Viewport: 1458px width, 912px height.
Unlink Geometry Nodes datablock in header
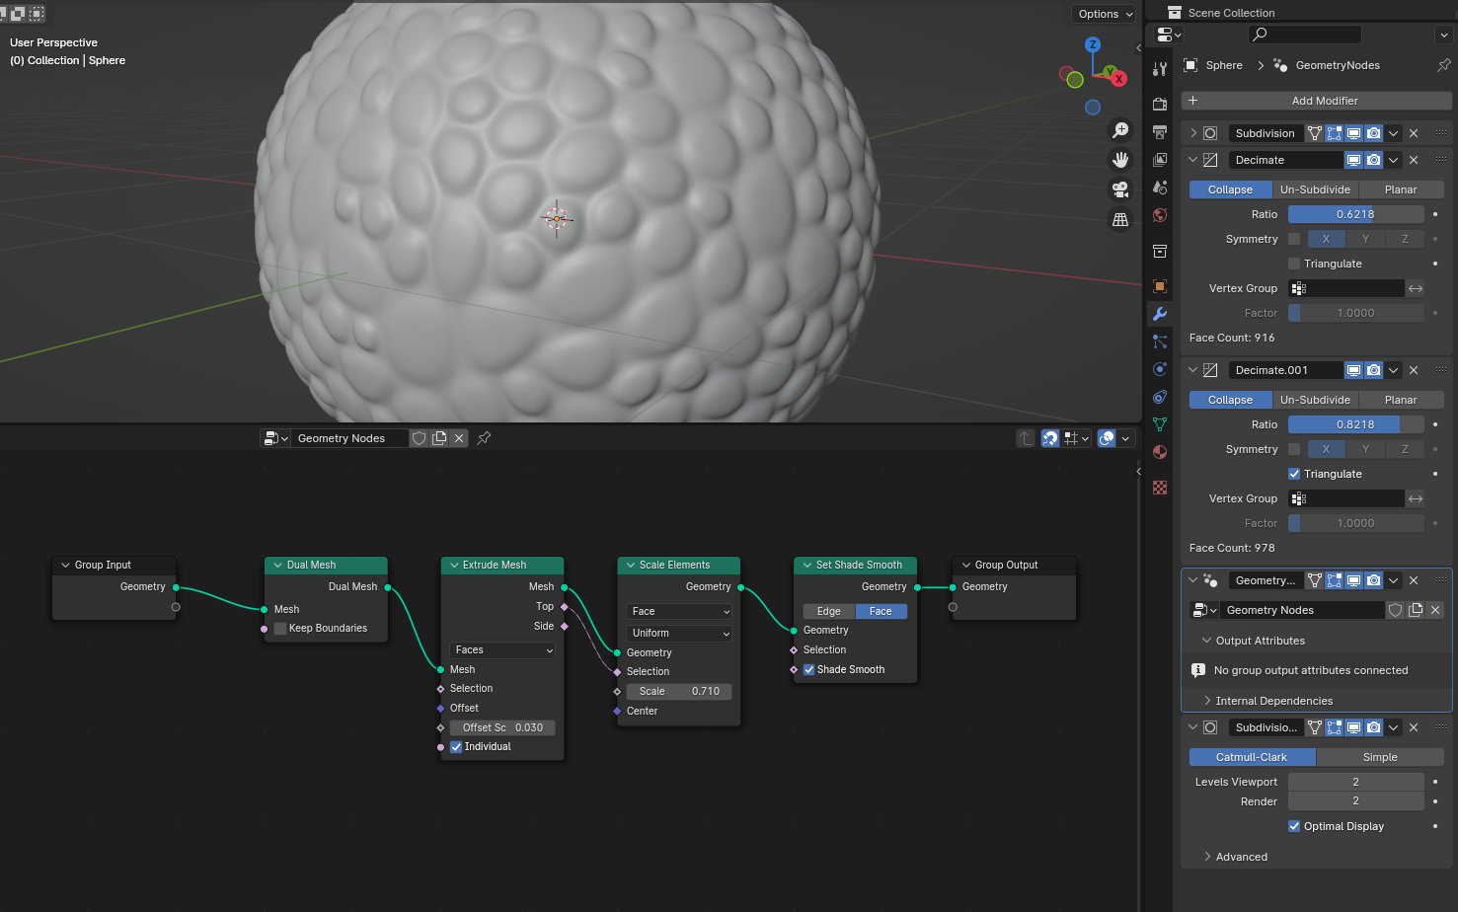coord(459,438)
